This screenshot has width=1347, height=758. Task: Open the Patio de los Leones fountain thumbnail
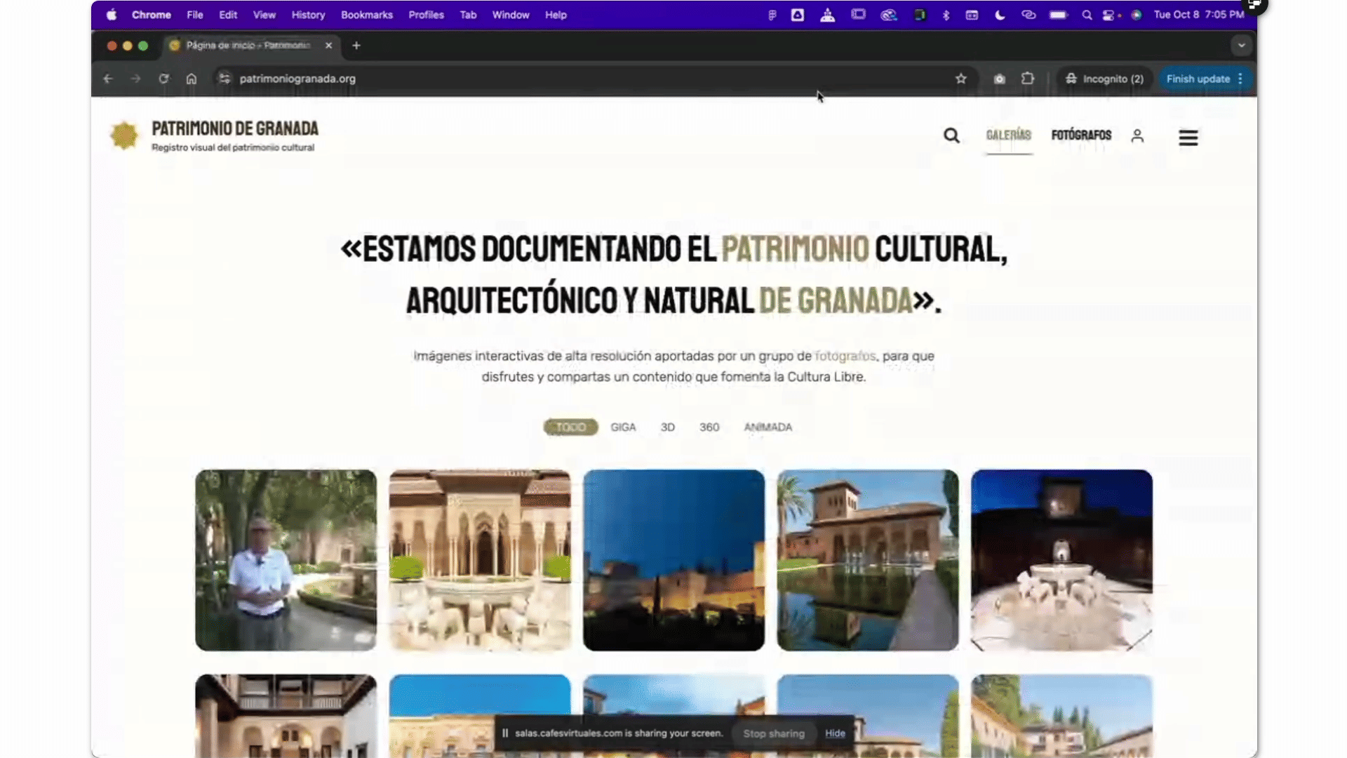click(480, 560)
